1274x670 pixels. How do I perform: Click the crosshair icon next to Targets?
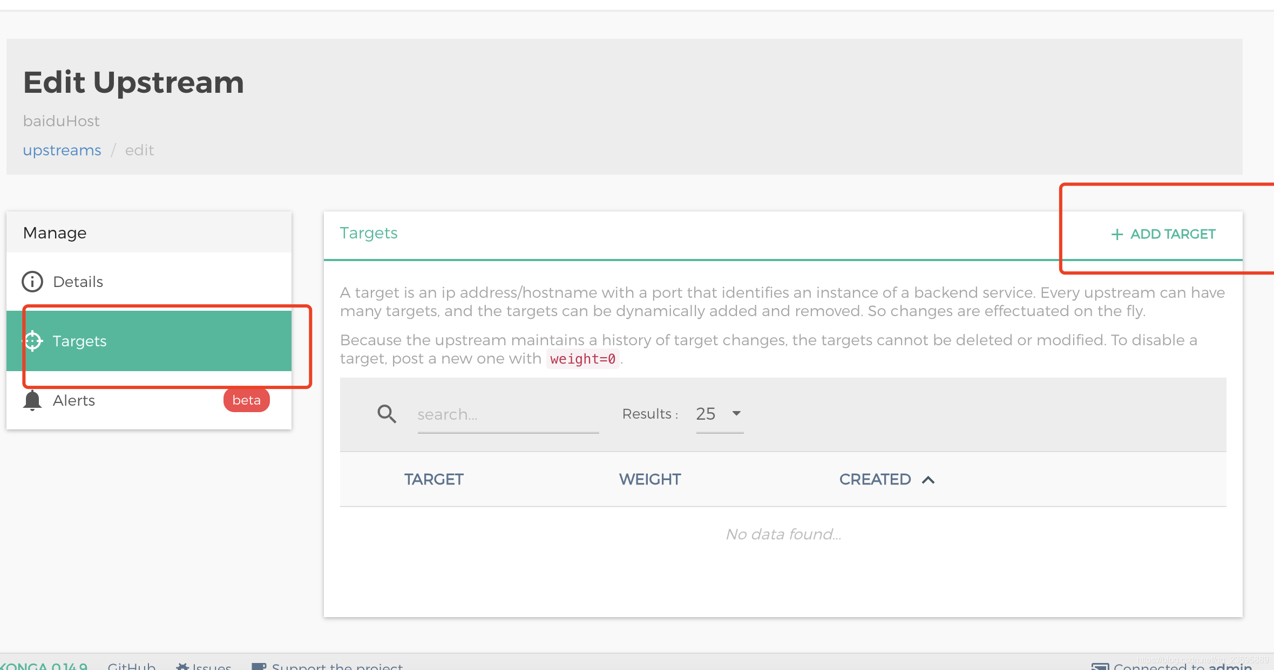coord(33,341)
